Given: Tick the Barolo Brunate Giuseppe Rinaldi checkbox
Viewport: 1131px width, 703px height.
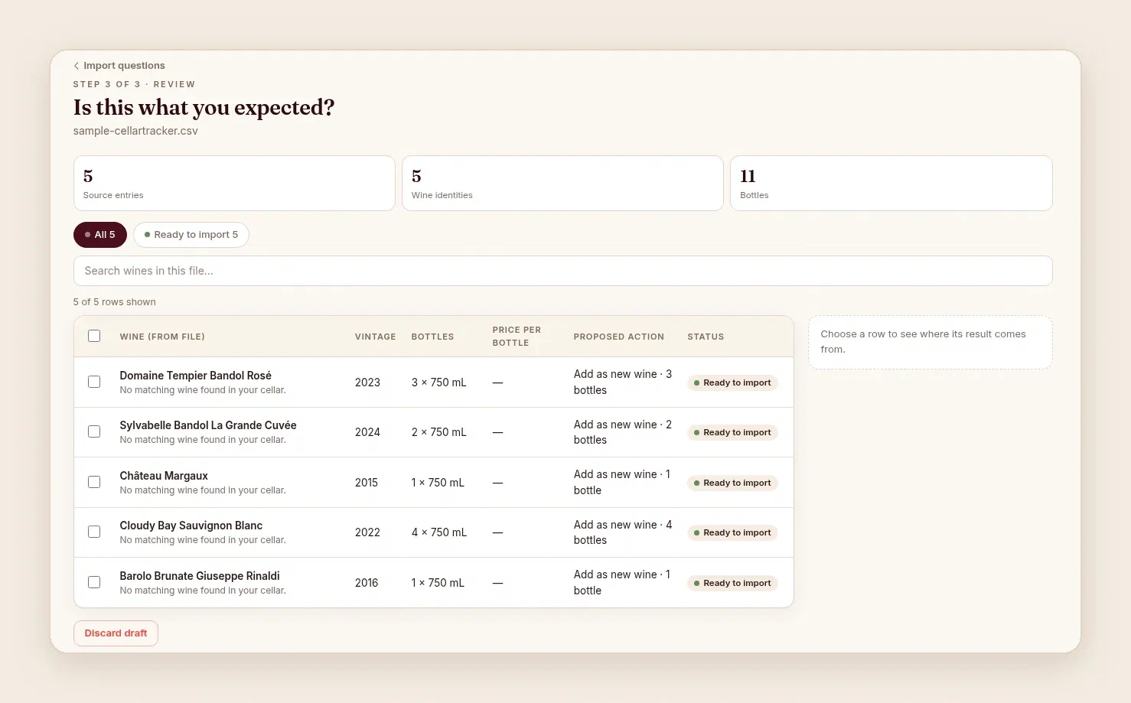Looking at the screenshot, I should (94, 582).
